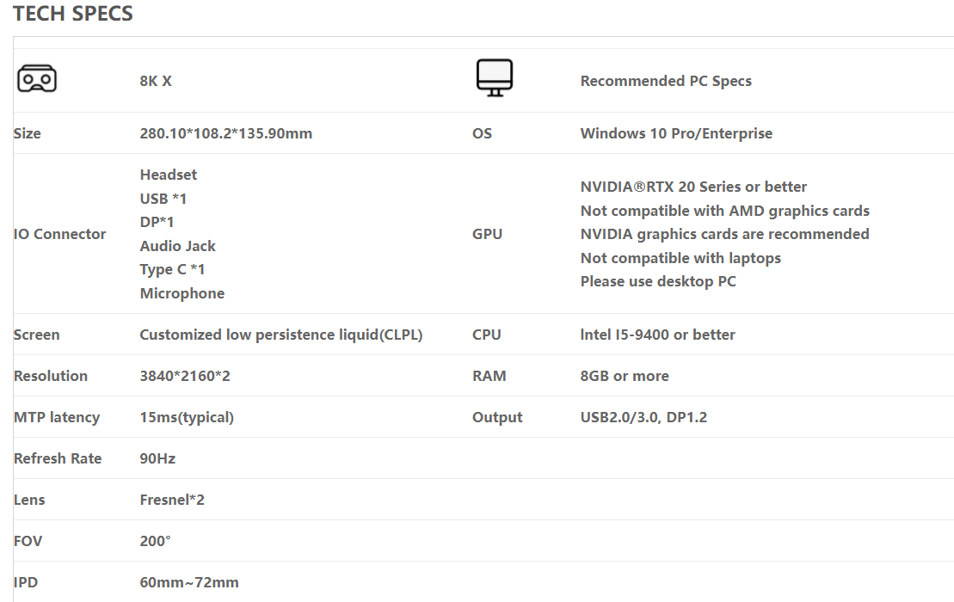Select the 3840*2160*2 resolution value
The image size is (954, 602).
tap(185, 376)
